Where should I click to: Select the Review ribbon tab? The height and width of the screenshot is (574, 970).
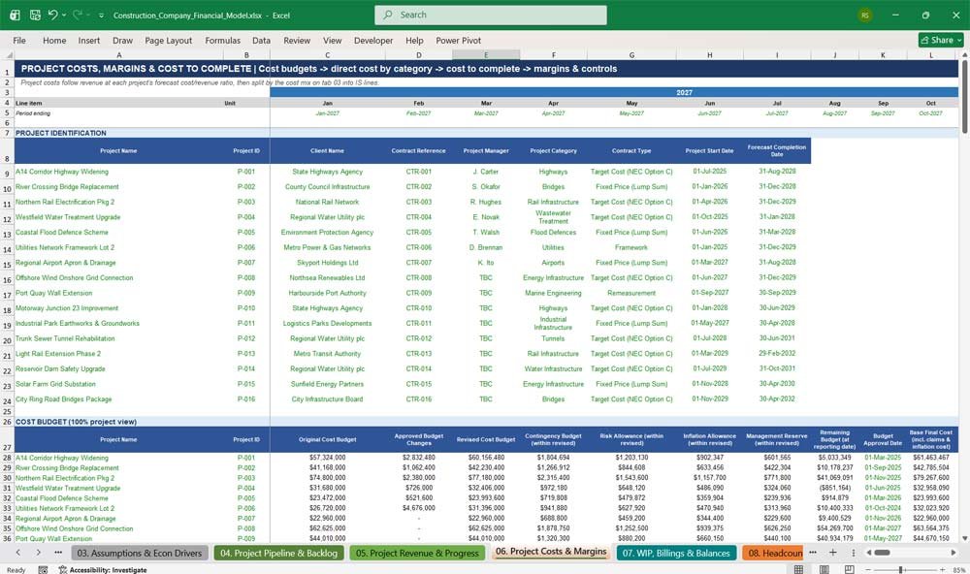tap(297, 40)
